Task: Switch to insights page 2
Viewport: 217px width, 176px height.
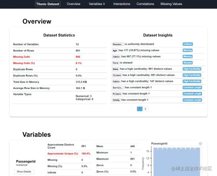Action: 145,109
